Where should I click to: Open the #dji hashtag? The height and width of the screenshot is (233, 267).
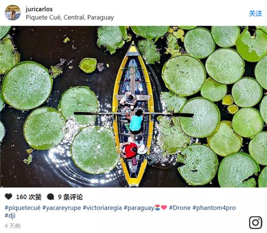coord(10,215)
